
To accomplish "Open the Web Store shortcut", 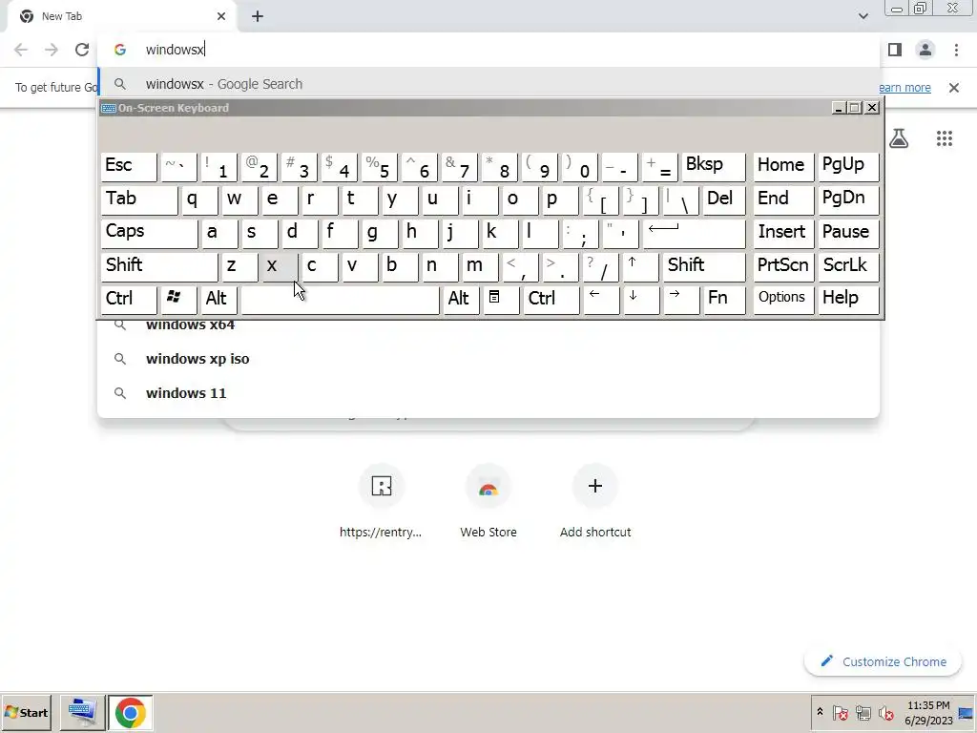I will [488, 502].
